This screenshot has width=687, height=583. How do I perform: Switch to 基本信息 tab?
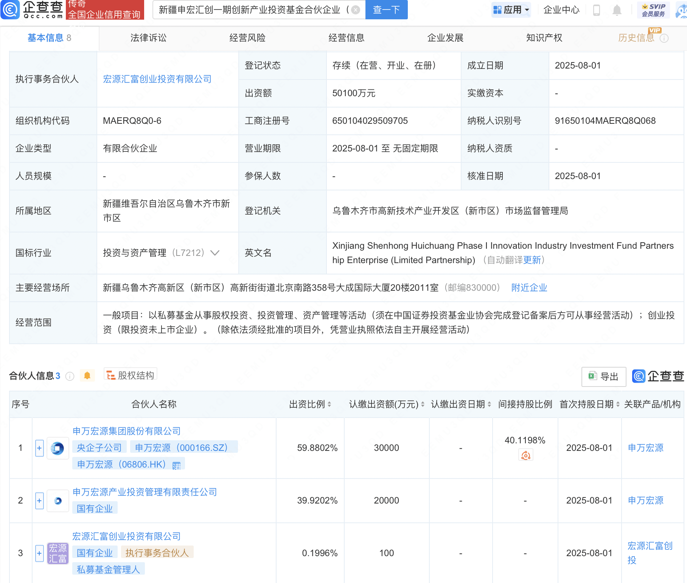(49, 38)
